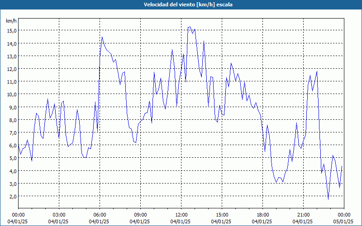Select the '6,0' y-axis tick label
The height and width of the screenshot is (226, 362).
point(12,145)
